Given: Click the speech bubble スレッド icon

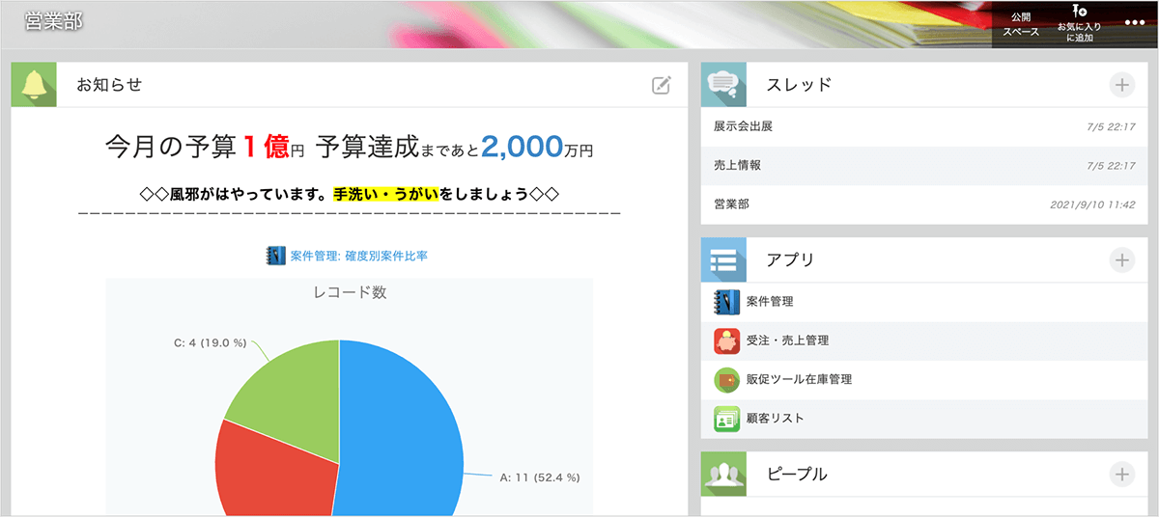Looking at the screenshot, I should point(723,85).
